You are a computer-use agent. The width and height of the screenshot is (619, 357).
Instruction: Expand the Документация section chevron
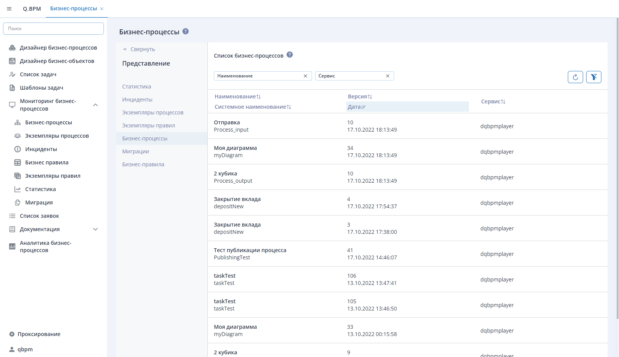coord(95,229)
